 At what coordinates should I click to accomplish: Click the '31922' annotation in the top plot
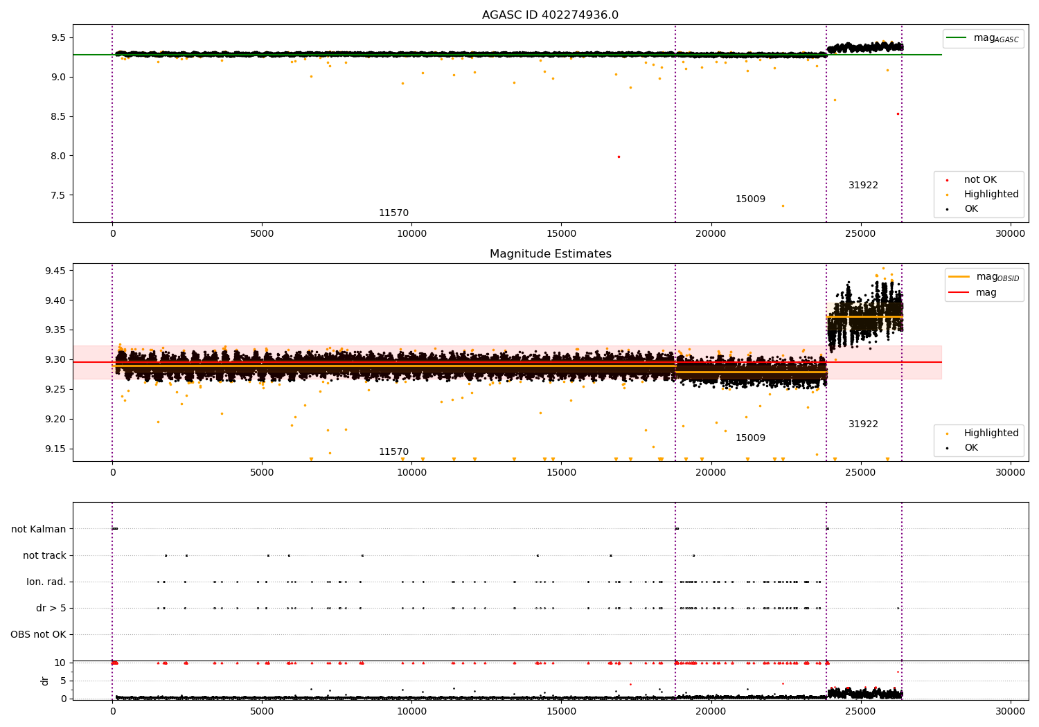[863, 186]
